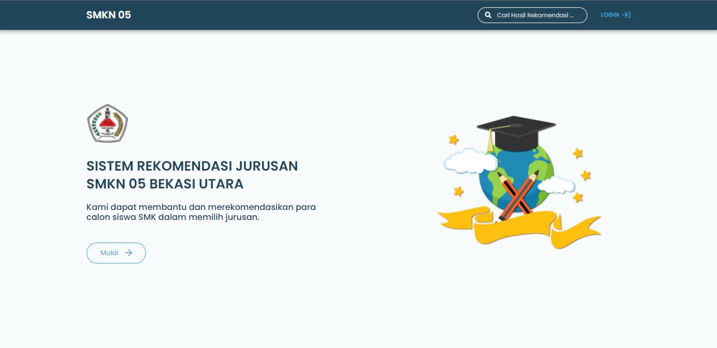Image resolution: width=717 pixels, height=348 pixels.
Task: Click the SMKN 05 BEKASI UTARA heading line
Action: coord(165,184)
